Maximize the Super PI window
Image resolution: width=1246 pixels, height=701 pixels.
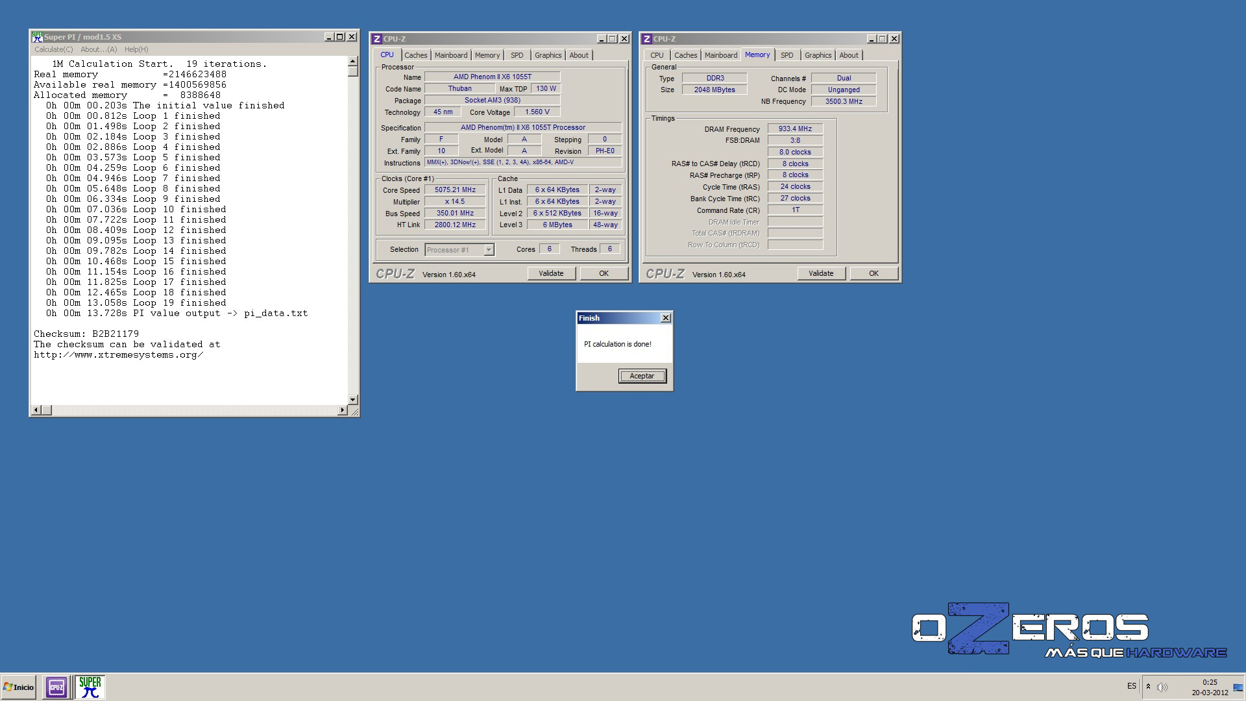click(x=339, y=37)
